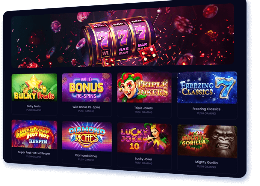260x186 pixels.
Task: Open the Diamond Riches game image
Action: [x=87, y=136]
